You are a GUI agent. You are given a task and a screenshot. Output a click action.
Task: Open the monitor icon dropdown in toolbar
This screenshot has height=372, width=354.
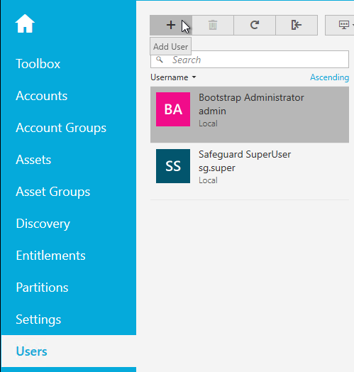click(340, 25)
